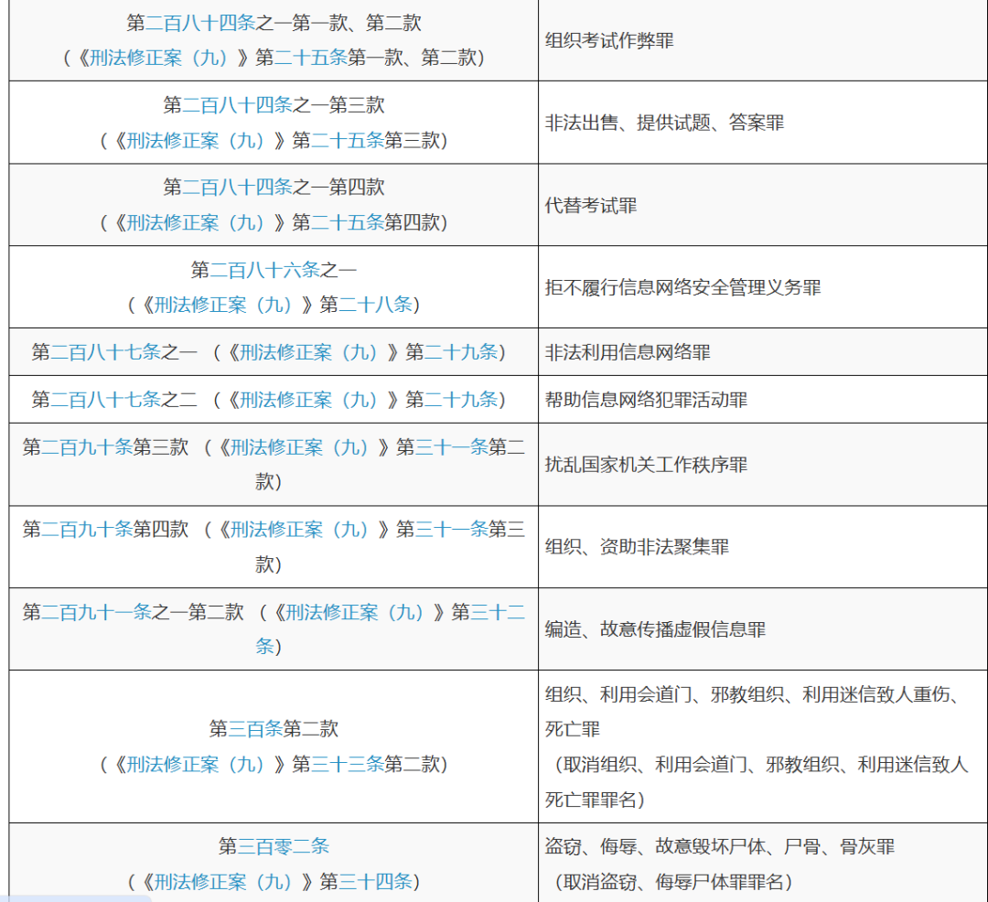
Task: Open the 三十四条 amendment link
Action: (375, 881)
